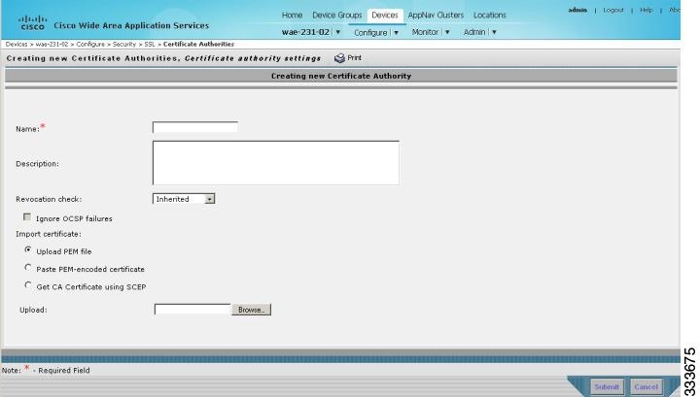Viewport: 700px width, 397px height.
Task: Click the Name input field
Action: click(195, 127)
